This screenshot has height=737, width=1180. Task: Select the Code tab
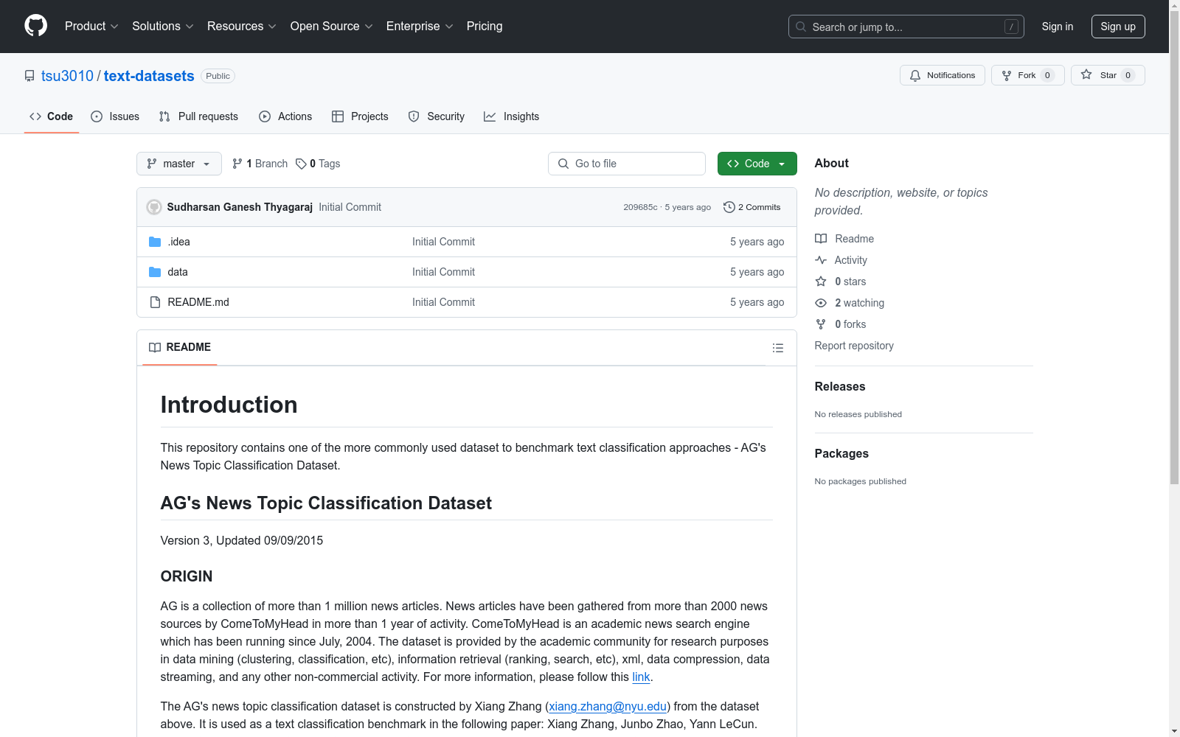click(52, 116)
